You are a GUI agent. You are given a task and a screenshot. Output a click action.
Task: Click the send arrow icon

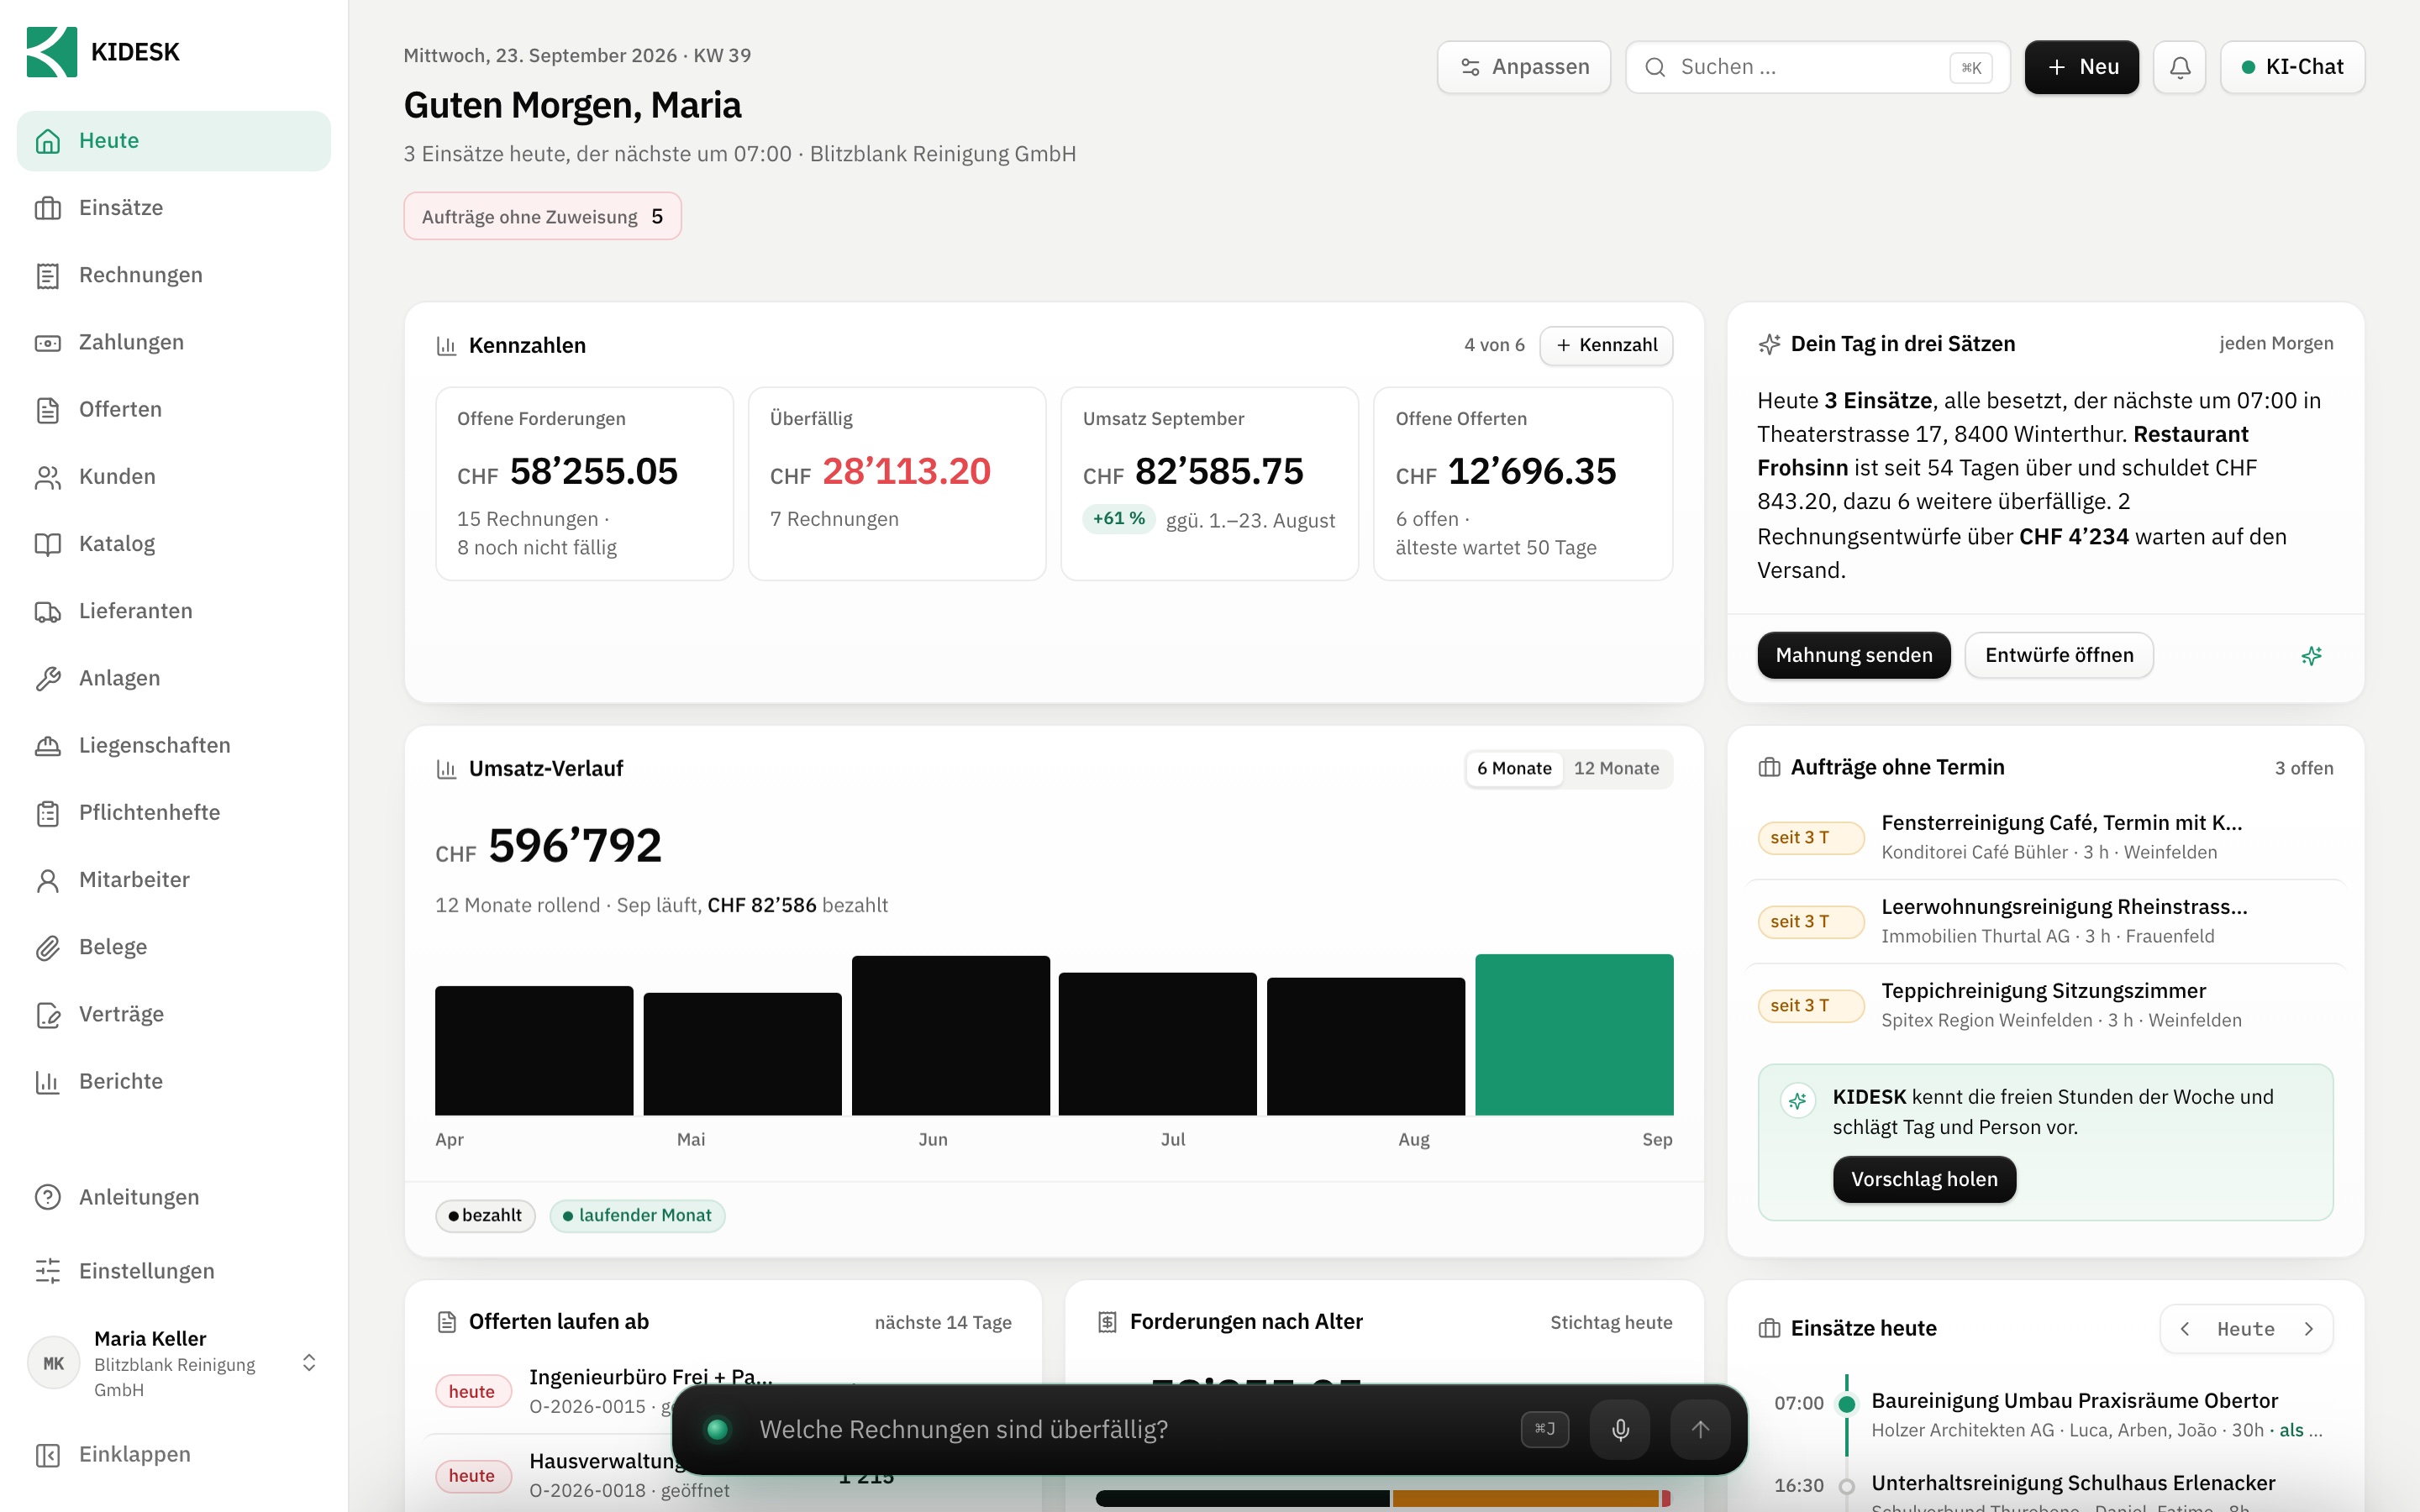click(x=1700, y=1430)
